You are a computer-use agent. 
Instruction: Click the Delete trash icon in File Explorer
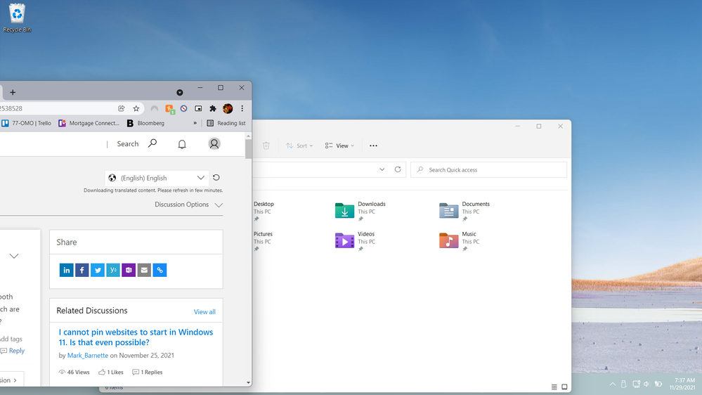(x=266, y=145)
